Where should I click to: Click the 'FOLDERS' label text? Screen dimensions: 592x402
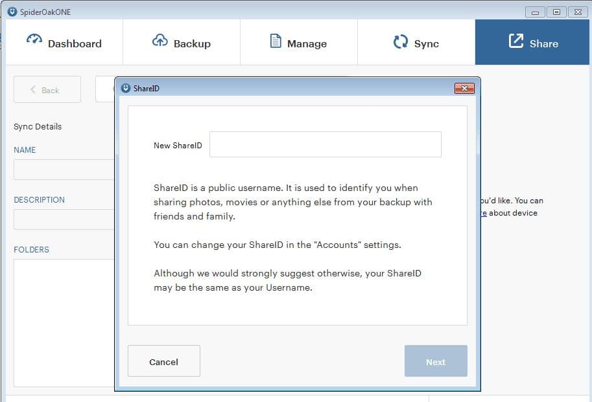31,249
